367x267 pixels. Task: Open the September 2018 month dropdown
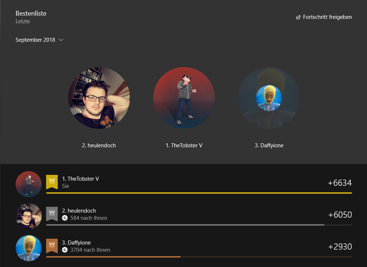[x=39, y=40]
